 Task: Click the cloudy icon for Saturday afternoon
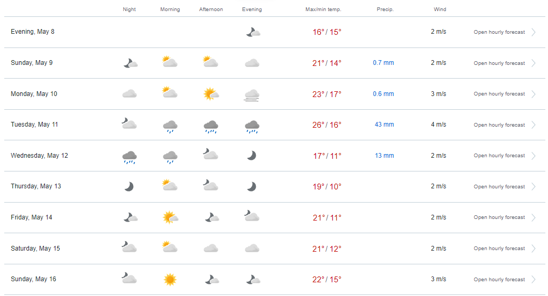(x=211, y=249)
